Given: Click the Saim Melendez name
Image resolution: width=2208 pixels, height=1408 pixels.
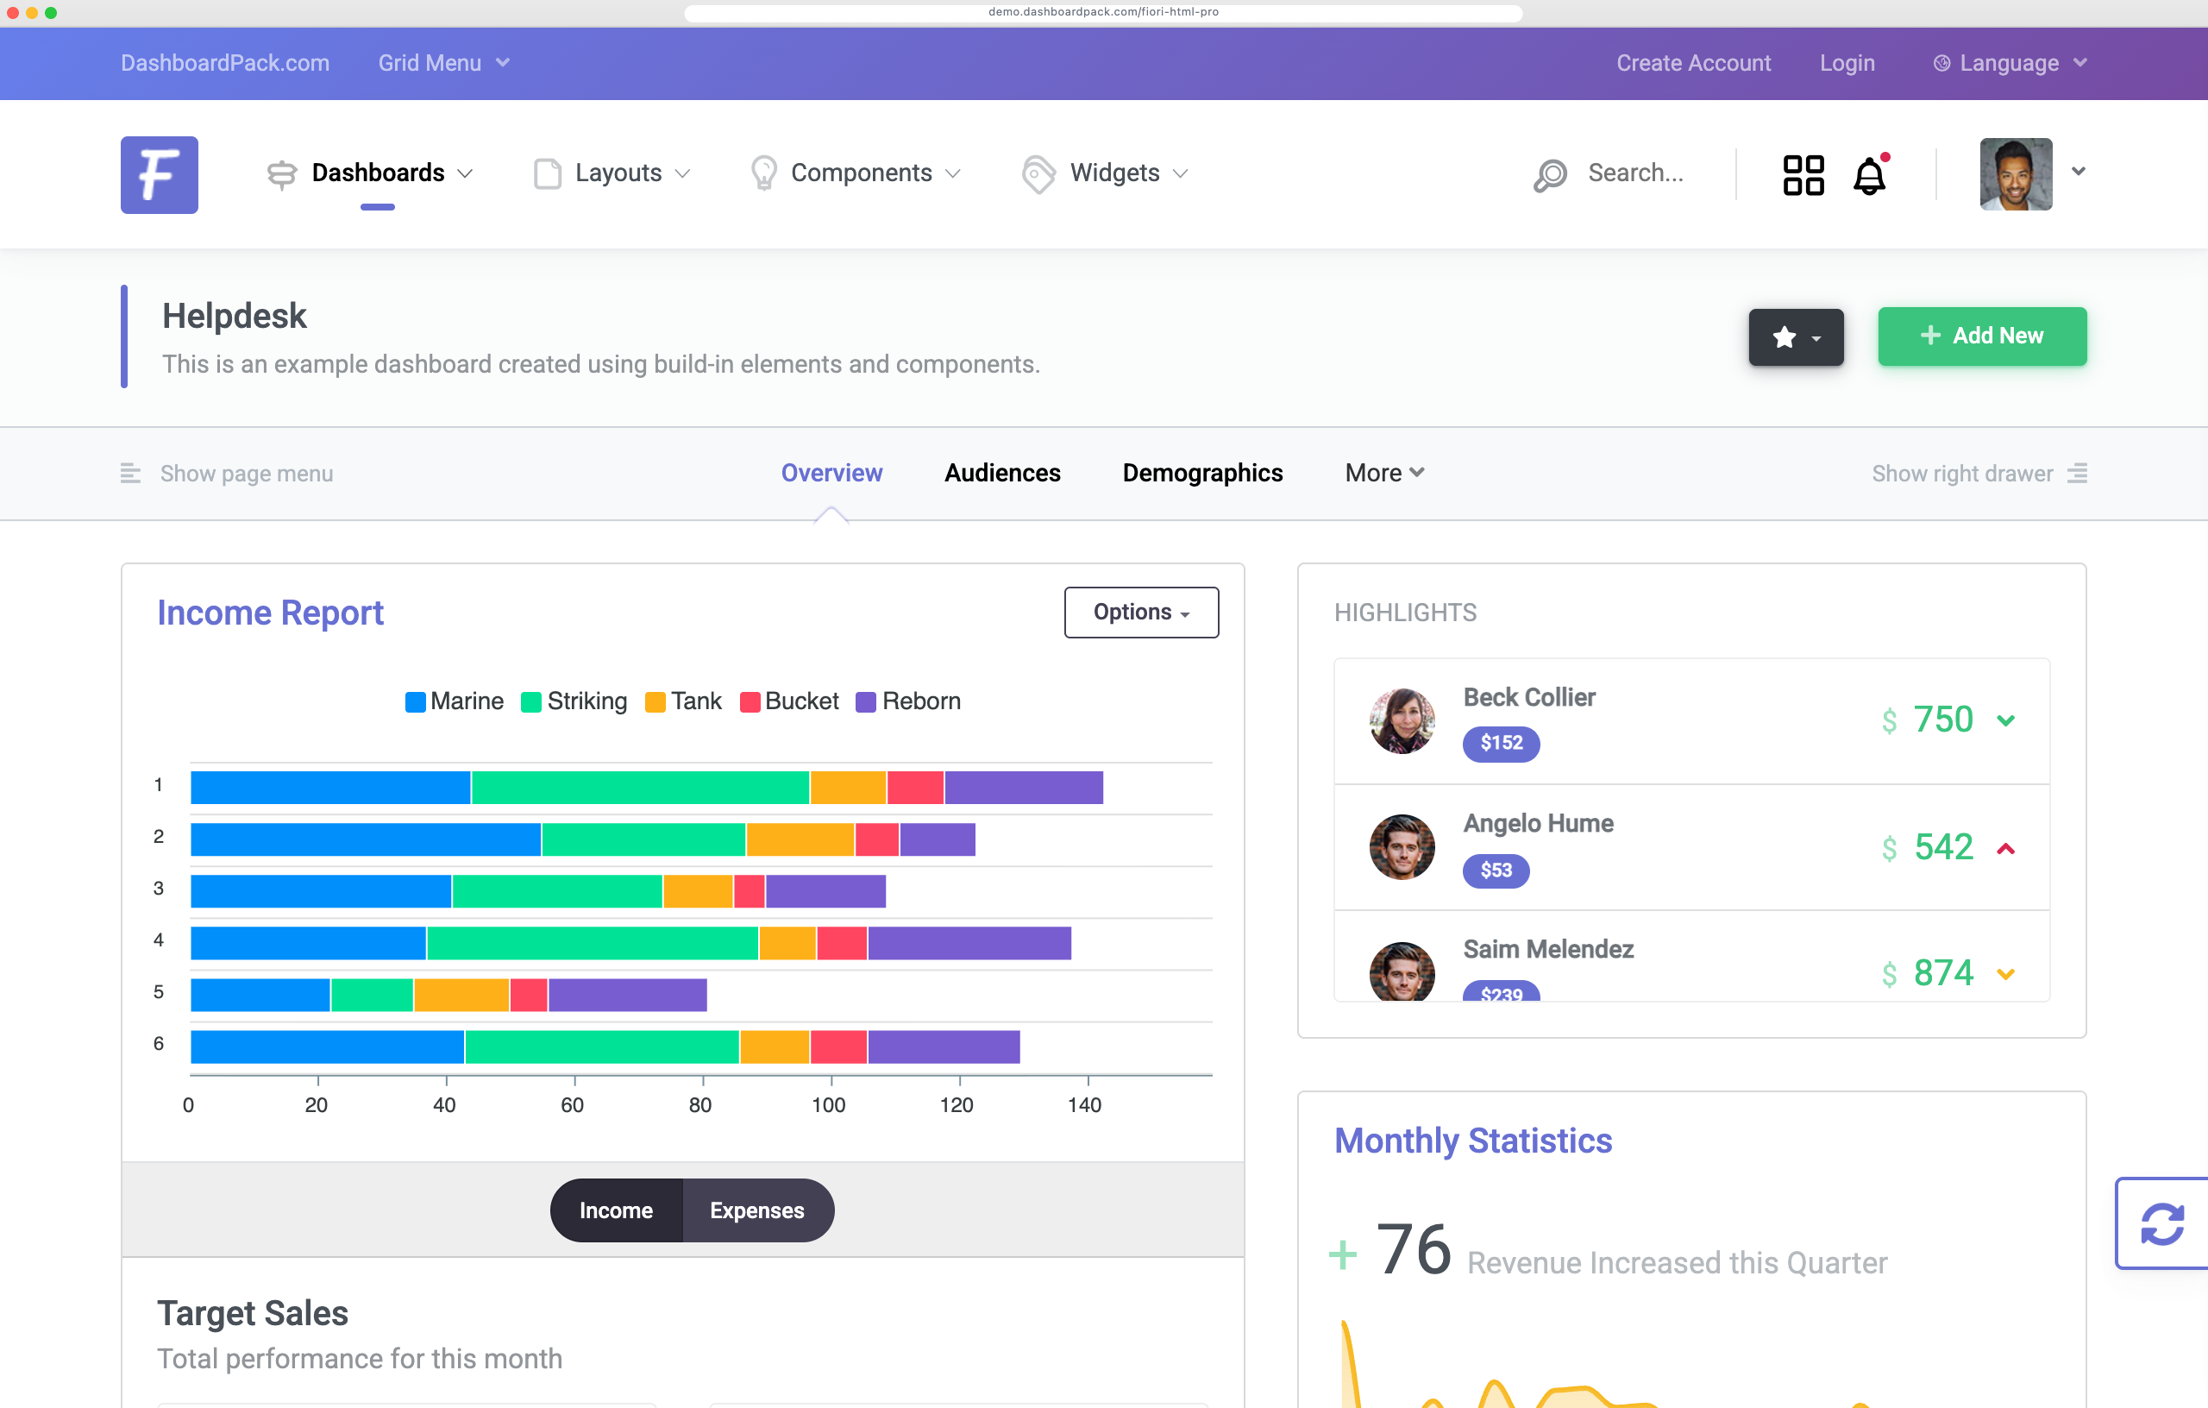Looking at the screenshot, I should point(1548,949).
